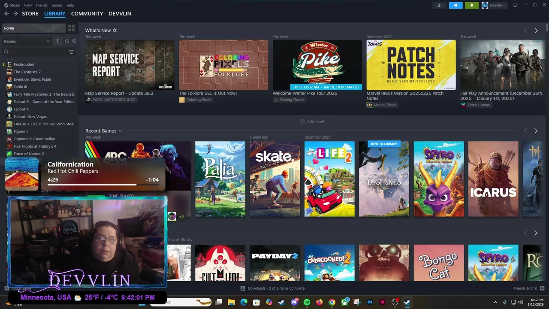Open ICARUS game cover
Image resolution: width=549 pixels, height=309 pixels.
click(493, 179)
